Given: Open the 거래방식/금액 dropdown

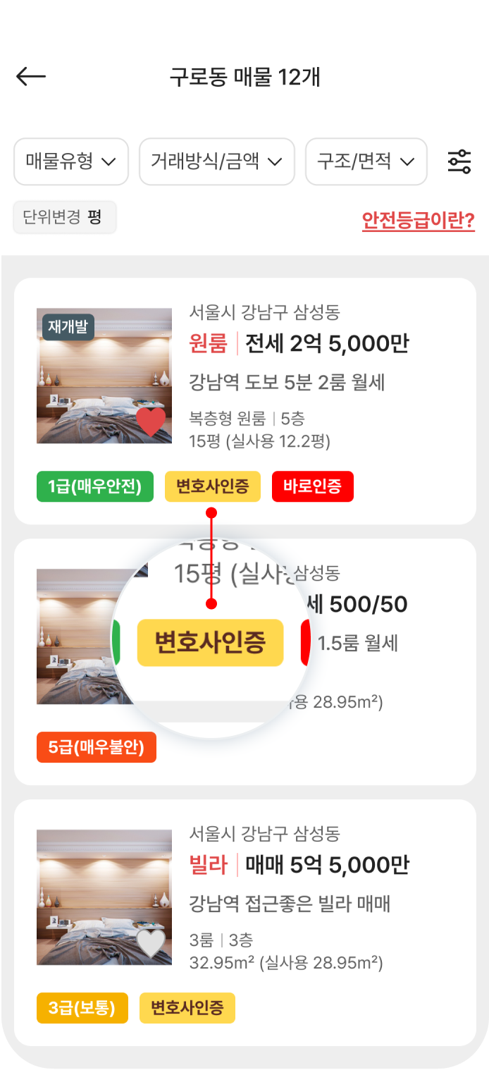Looking at the screenshot, I should click(216, 161).
